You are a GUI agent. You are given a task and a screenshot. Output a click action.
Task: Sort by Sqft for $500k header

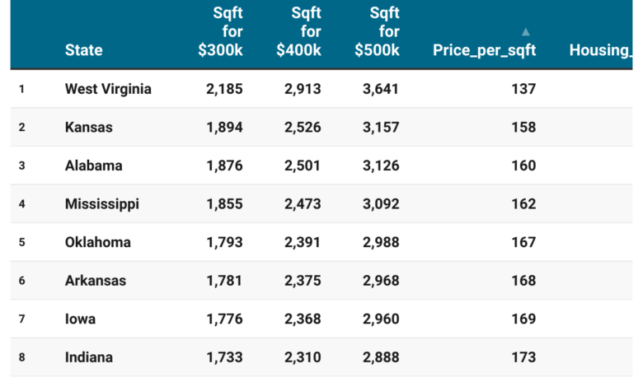[x=377, y=32]
